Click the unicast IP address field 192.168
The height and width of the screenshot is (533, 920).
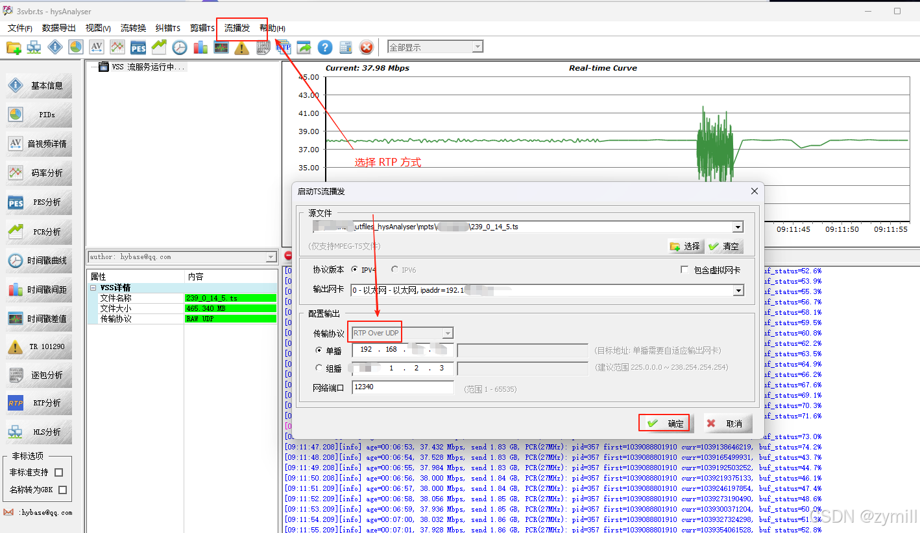[x=403, y=350]
